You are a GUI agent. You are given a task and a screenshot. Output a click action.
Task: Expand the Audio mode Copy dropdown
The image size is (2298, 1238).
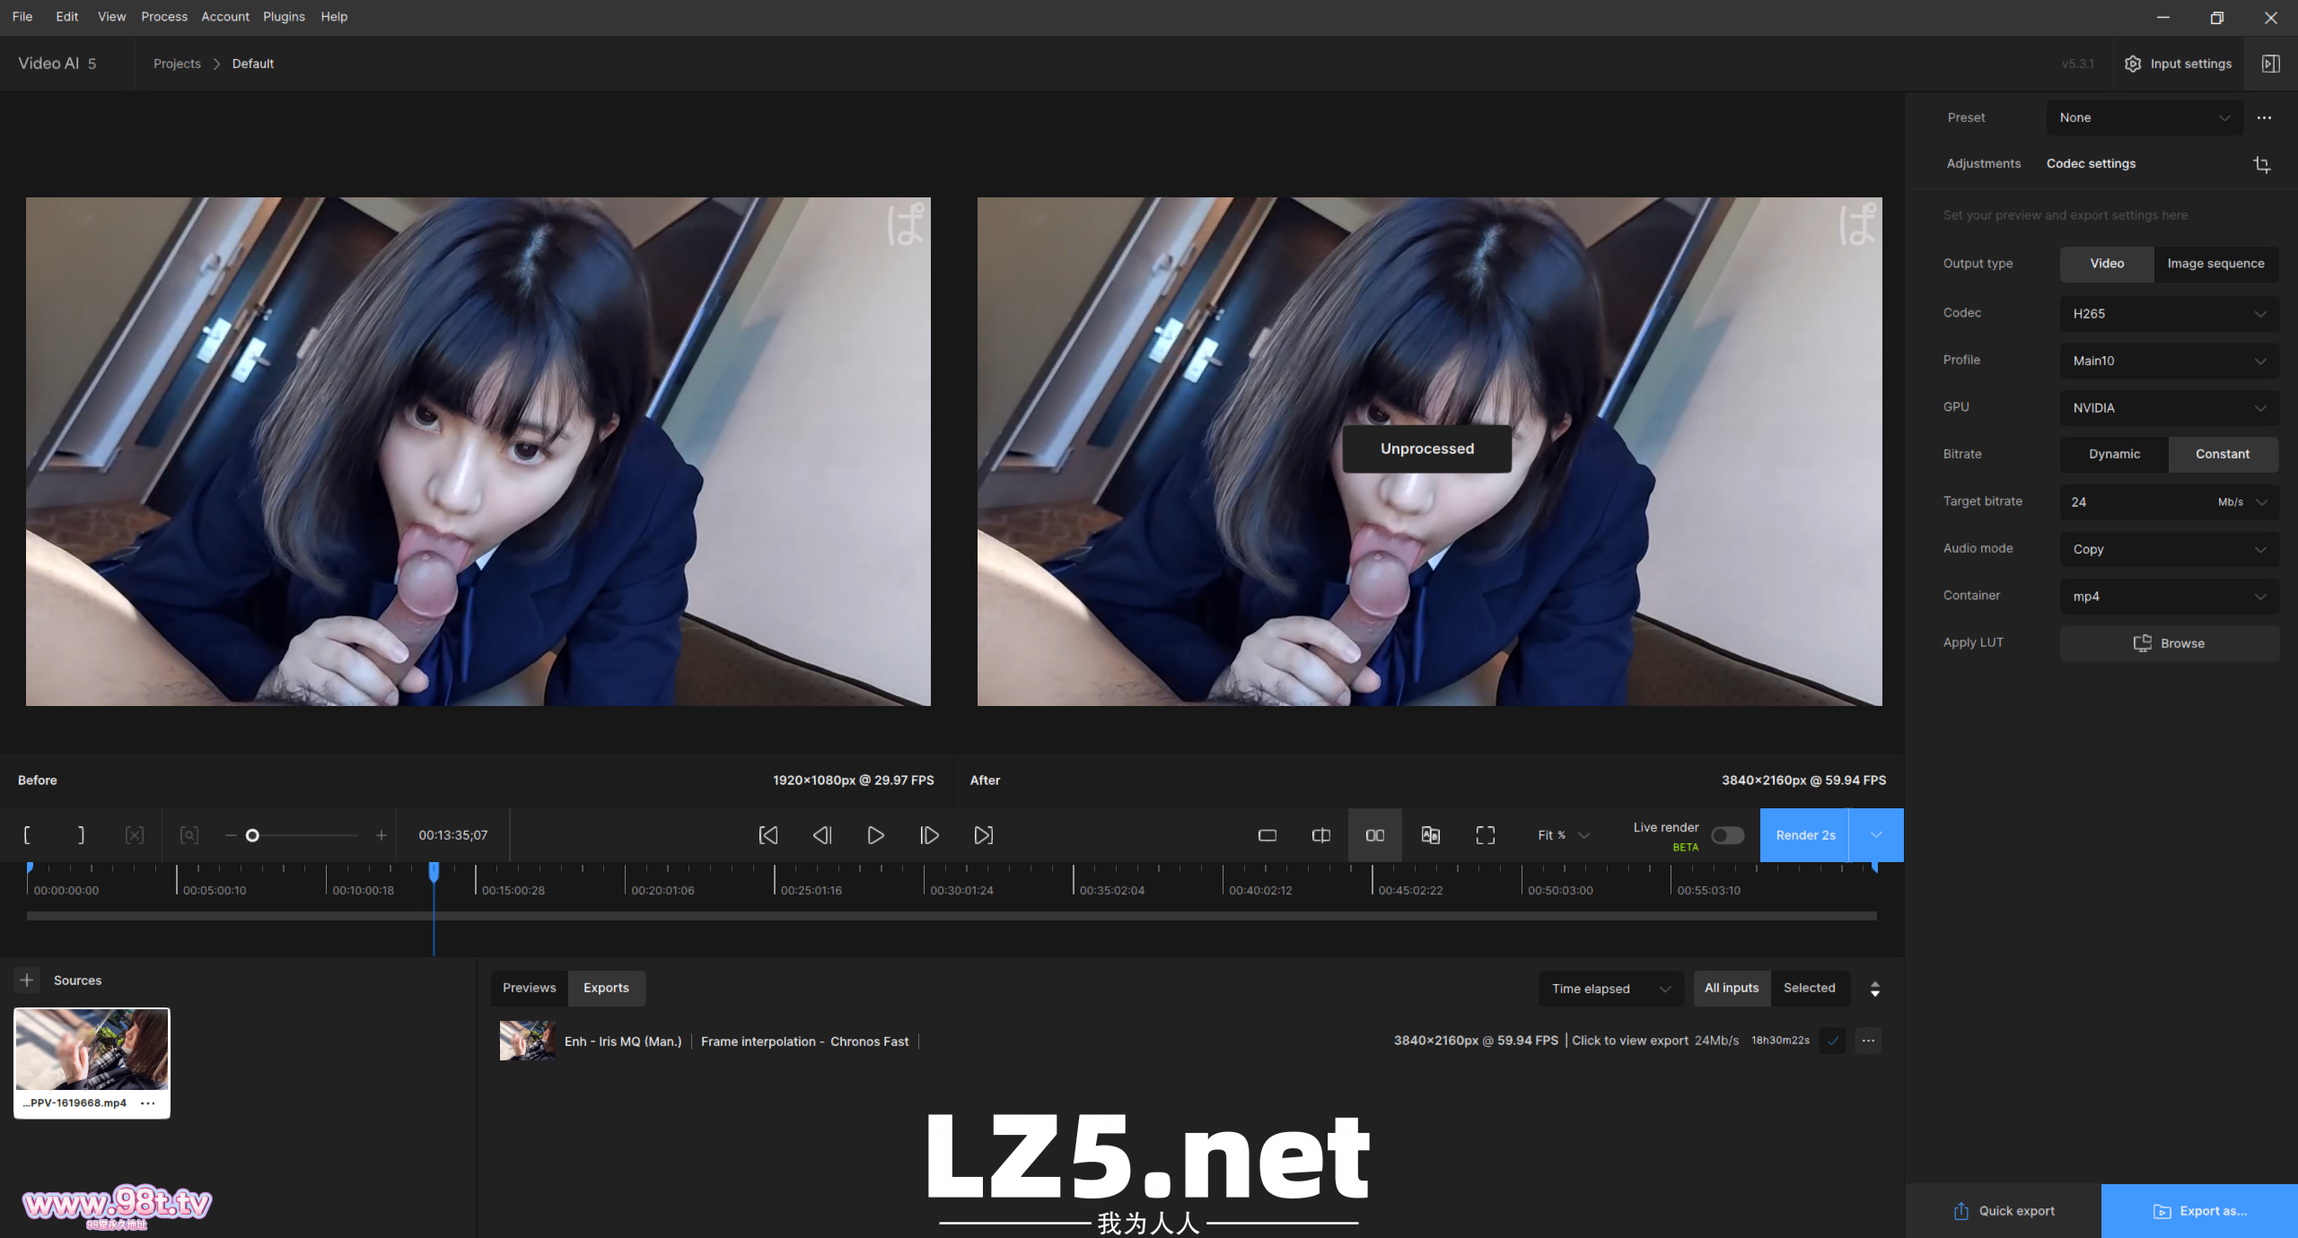click(2168, 549)
